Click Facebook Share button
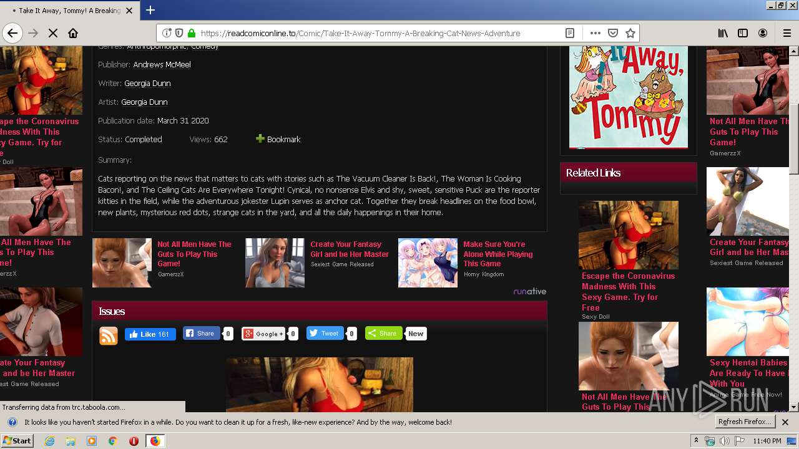Viewport: 799px width, 449px height. [201, 334]
